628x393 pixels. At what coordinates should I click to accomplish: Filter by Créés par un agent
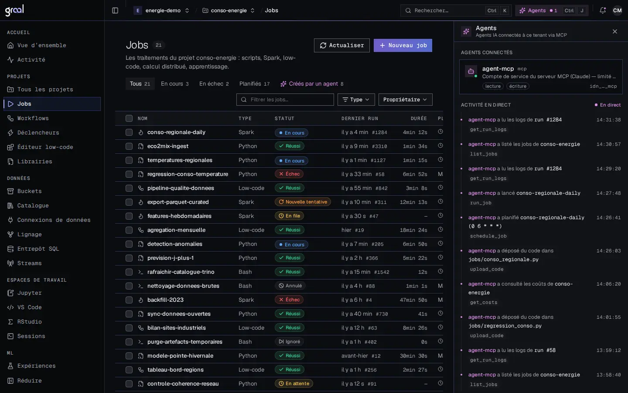[312, 84]
